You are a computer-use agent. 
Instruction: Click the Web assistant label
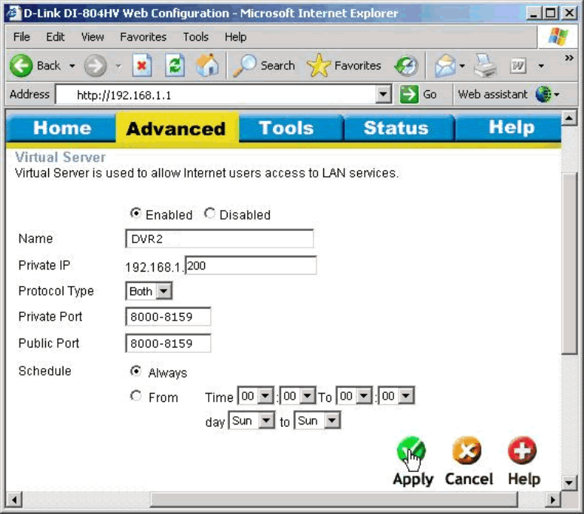pyautogui.click(x=492, y=95)
